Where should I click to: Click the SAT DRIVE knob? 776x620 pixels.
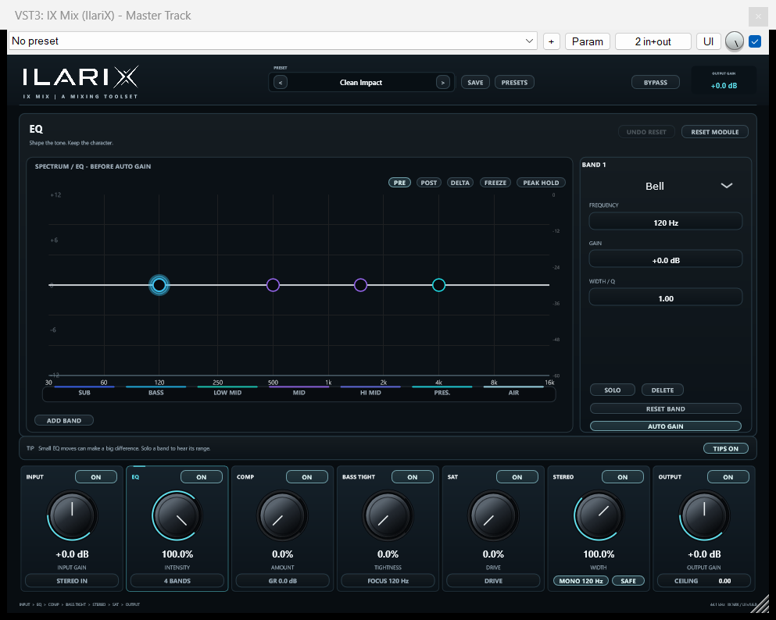493,515
